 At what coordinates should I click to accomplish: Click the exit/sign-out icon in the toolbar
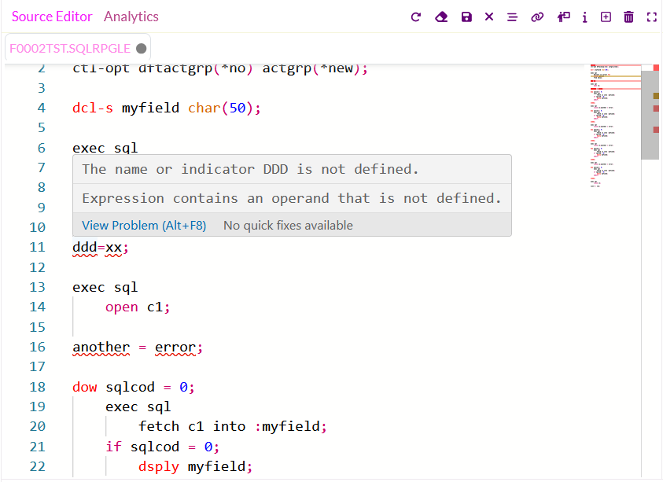pyautogui.click(x=563, y=16)
